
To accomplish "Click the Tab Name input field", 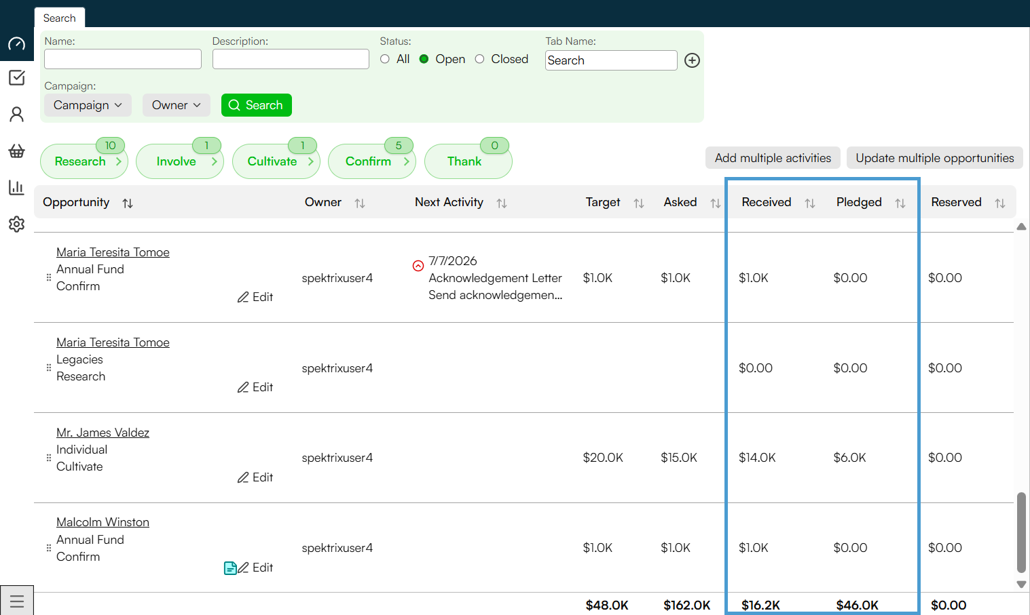I will (611, 60).
